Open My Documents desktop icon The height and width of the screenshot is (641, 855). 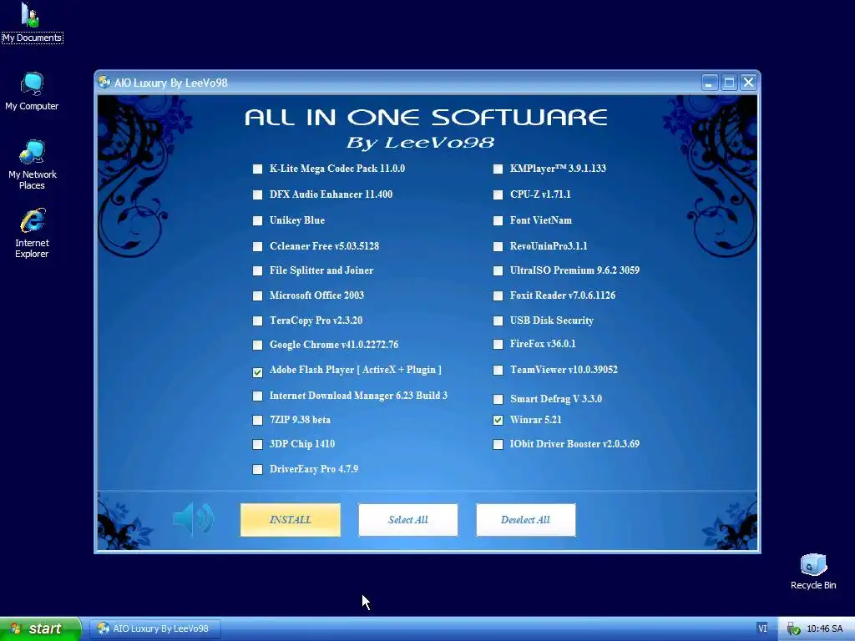(x=32, y=23)
